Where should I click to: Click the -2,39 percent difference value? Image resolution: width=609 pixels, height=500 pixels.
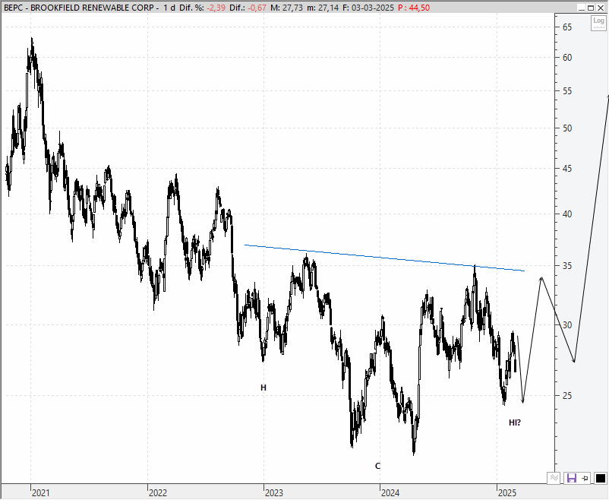point(216,8)
